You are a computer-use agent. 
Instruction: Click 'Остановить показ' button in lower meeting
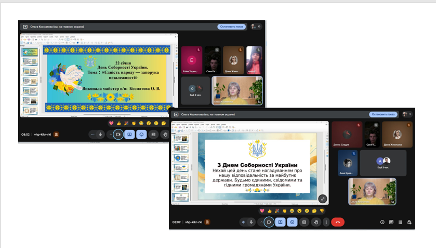point(384,114)
